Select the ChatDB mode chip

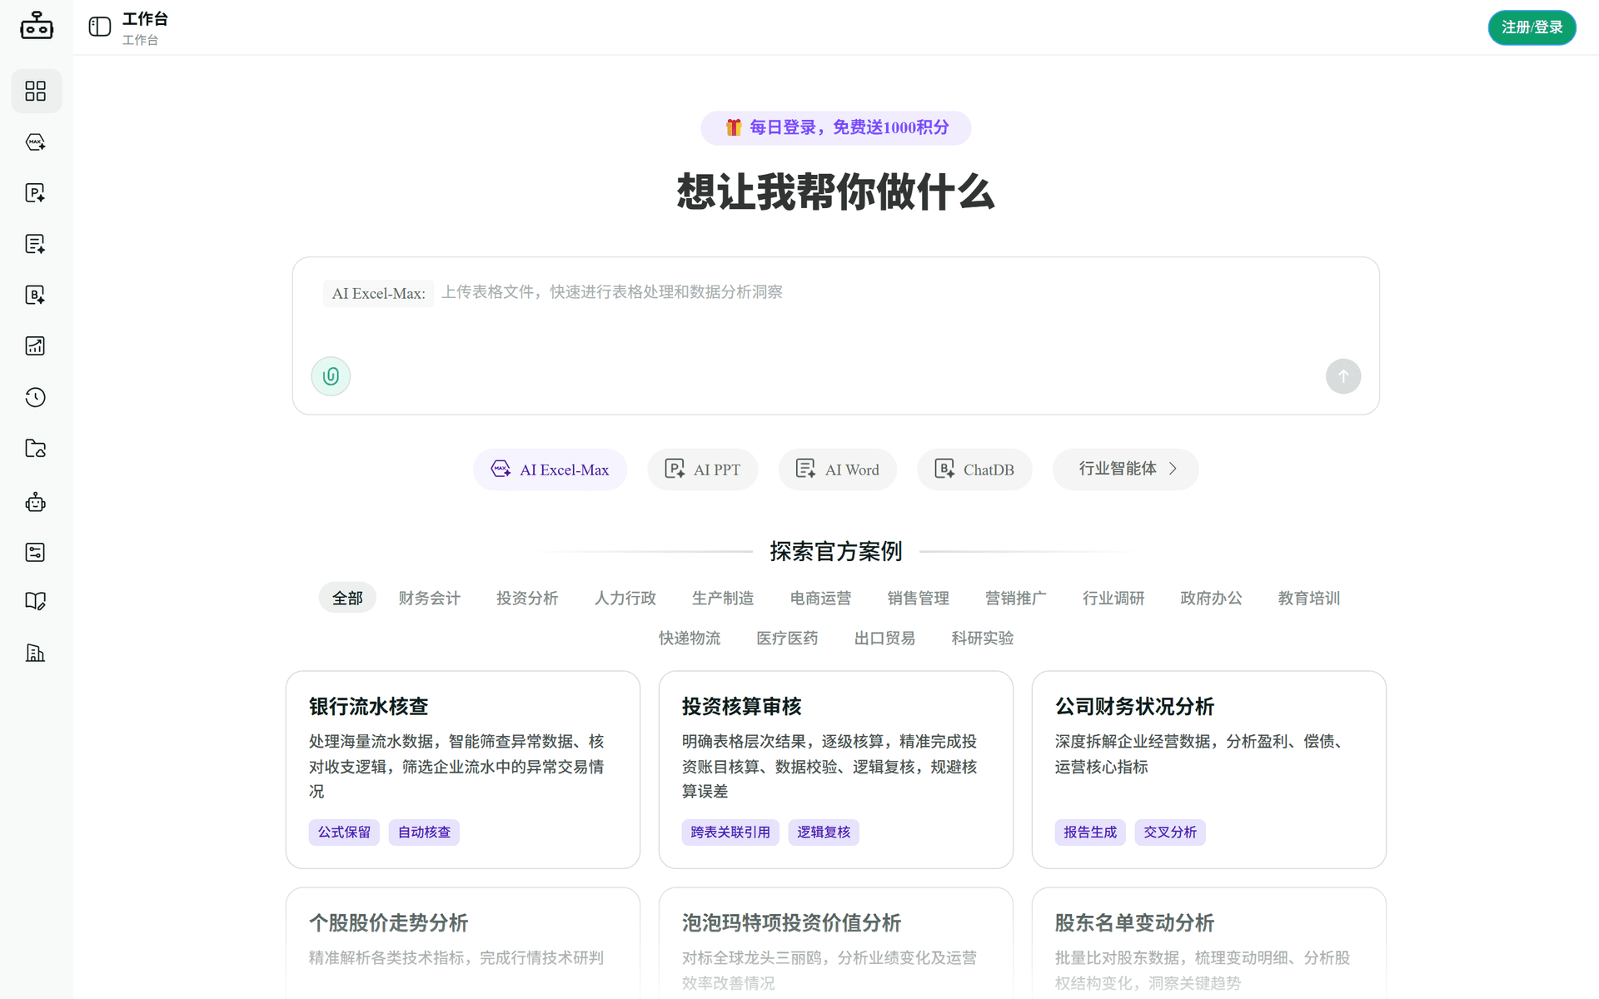(974, 470)
